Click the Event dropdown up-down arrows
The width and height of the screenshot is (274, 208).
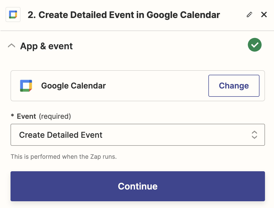tap(254, 135)
